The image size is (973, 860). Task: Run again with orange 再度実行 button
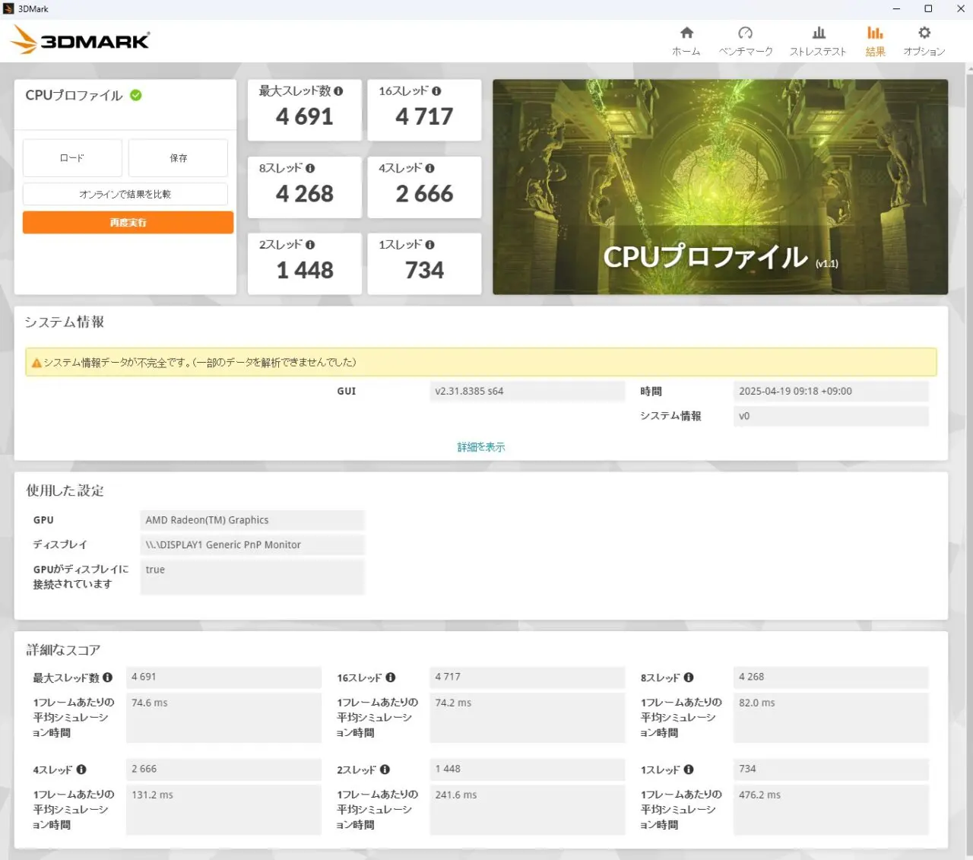point(128,223)
